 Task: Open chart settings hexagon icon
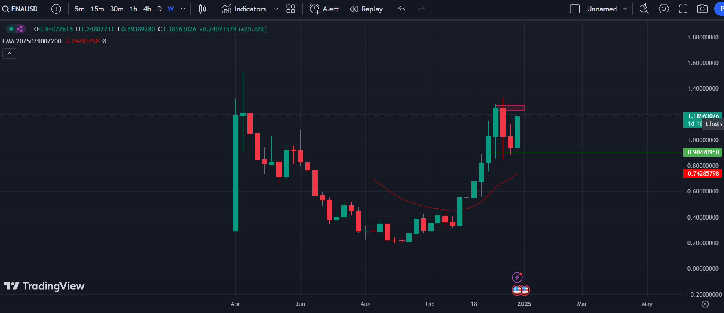664,9
